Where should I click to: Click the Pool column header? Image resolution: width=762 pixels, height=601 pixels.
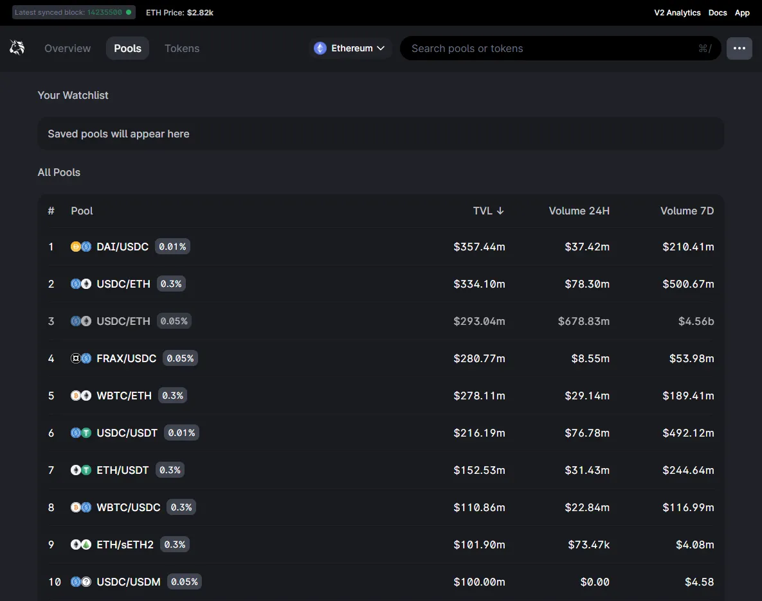[x=82, y=211]
